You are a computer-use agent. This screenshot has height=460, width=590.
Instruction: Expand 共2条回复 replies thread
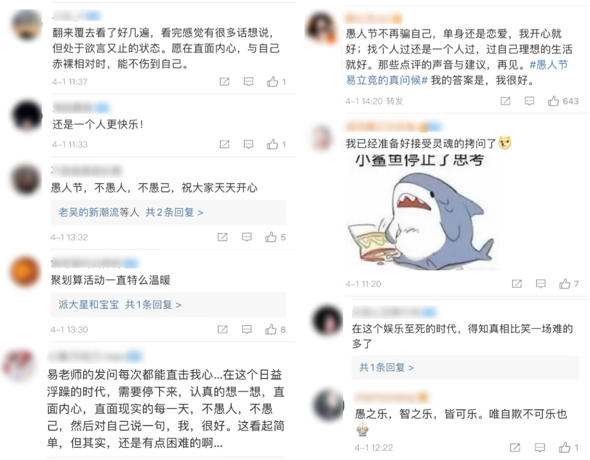coord(174,212)
